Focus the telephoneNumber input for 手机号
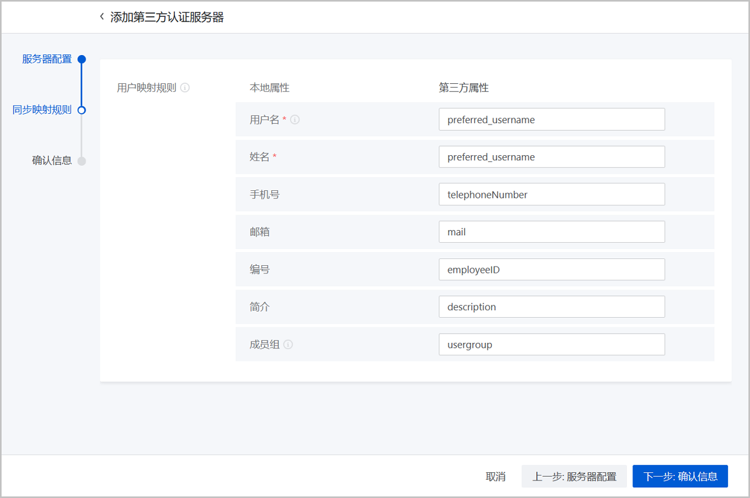This screenshot has width=750, height=498. [x=552, y=195]
